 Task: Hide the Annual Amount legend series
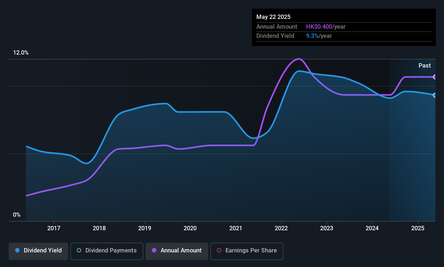177,251
